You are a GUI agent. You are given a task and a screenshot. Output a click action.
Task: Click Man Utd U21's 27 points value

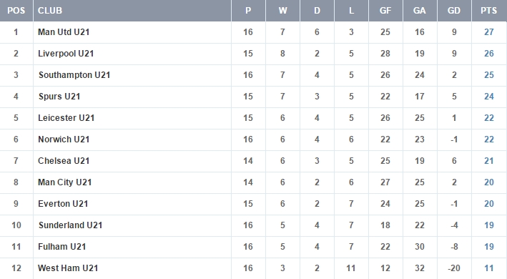pos(489,32)
